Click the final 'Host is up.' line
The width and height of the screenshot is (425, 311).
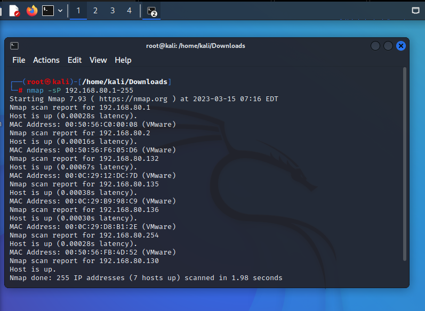click(x=33, y=269)
